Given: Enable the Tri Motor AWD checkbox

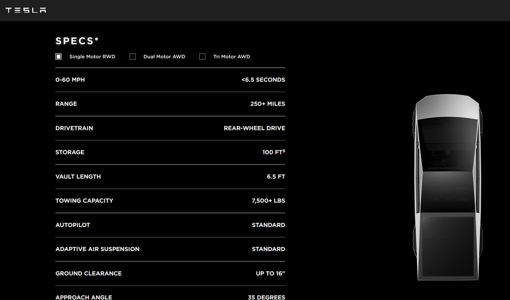Looking at the screenshot, I should [x=202, y=57].
